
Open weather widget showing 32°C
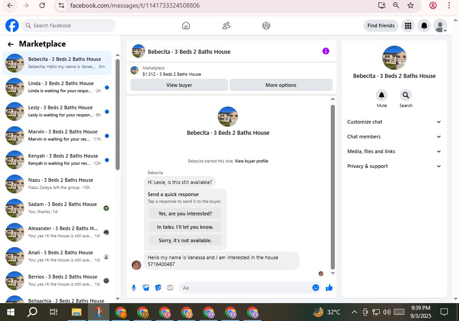[327, 312]
